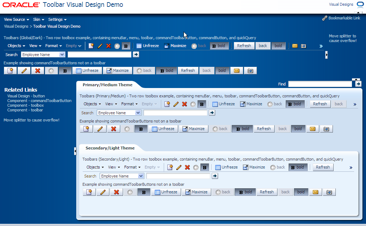Open Objects menu in Primary/Medium menubar

92,104
